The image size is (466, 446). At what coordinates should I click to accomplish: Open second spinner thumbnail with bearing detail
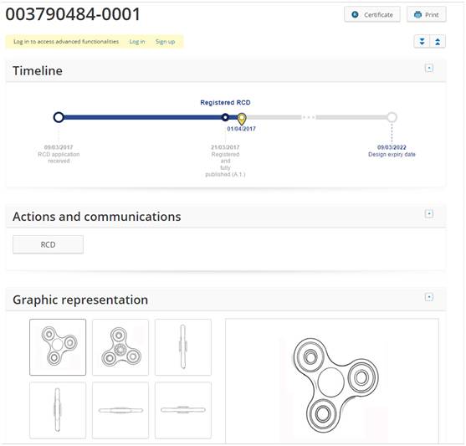[x=120, y=347]
